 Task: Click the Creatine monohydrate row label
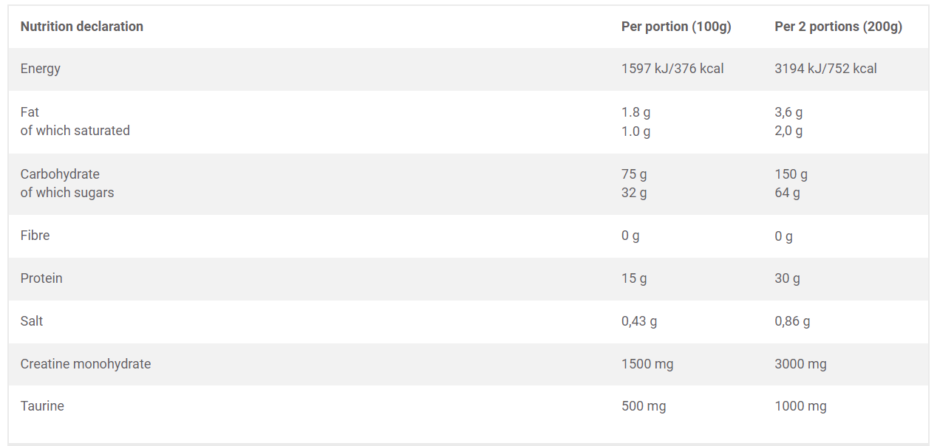coord(86,364)
